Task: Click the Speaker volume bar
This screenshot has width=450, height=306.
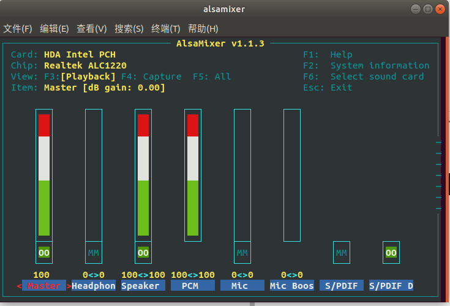Action: pos(143,175)
